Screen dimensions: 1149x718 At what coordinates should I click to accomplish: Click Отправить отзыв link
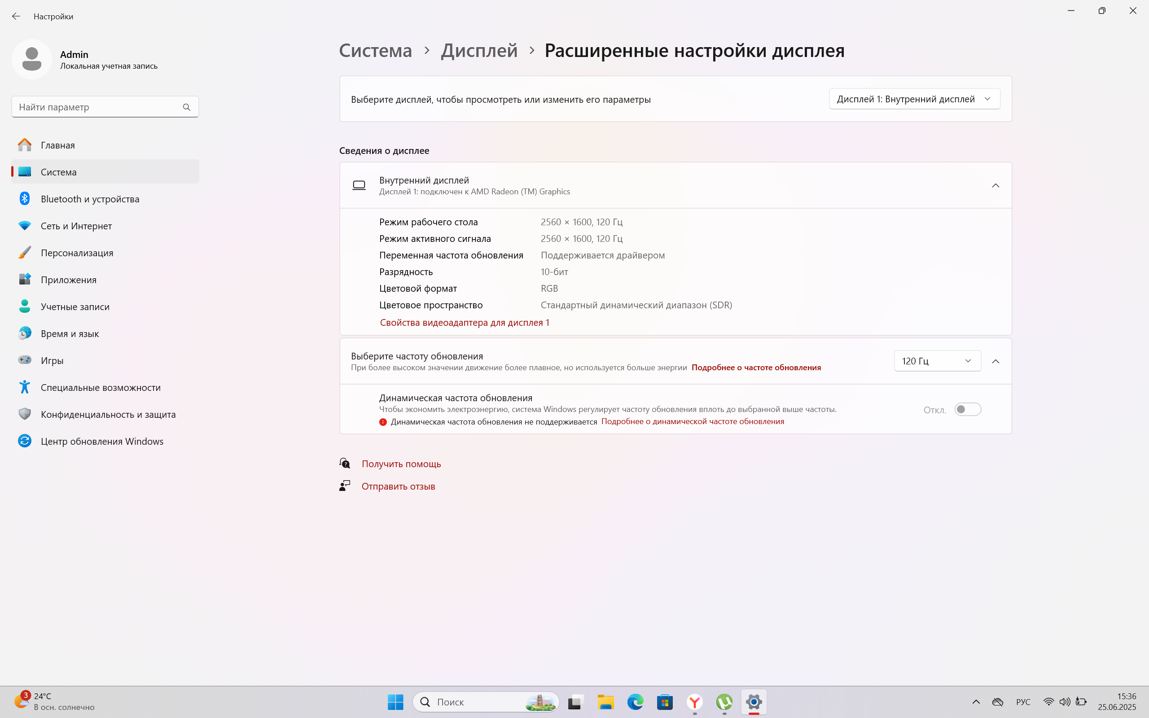pos(399,486)
